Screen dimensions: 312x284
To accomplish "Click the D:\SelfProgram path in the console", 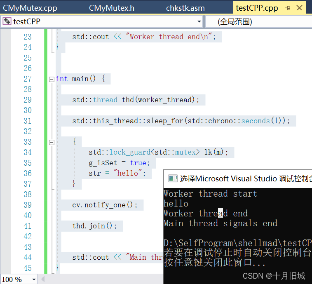I will [x=237, y=243].
